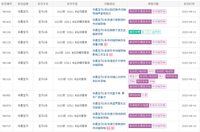Click the 问题简述 column header

(x=109, y=4)
